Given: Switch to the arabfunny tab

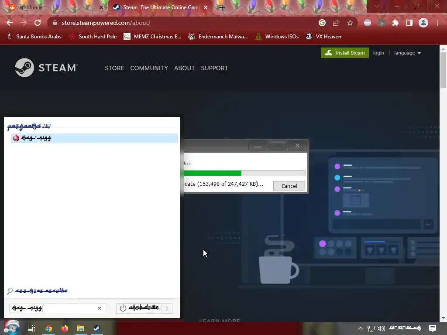Looking at the screenshot, I should 54,7.
